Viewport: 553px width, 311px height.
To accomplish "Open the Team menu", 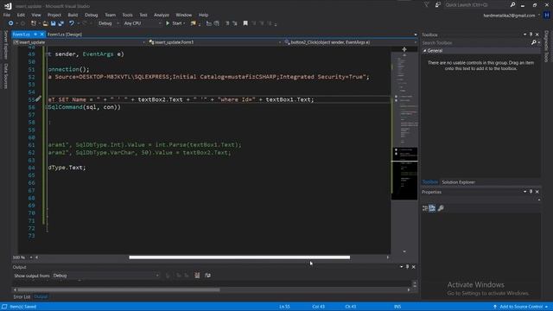I will (x=110, y=15).
